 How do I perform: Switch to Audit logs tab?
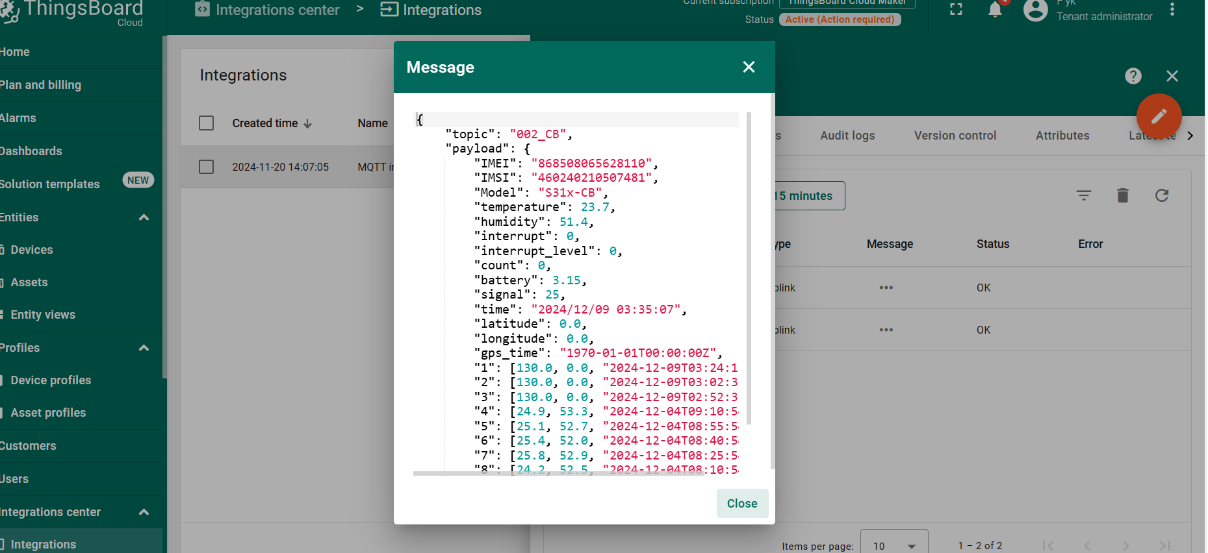[x=847, y=136]
